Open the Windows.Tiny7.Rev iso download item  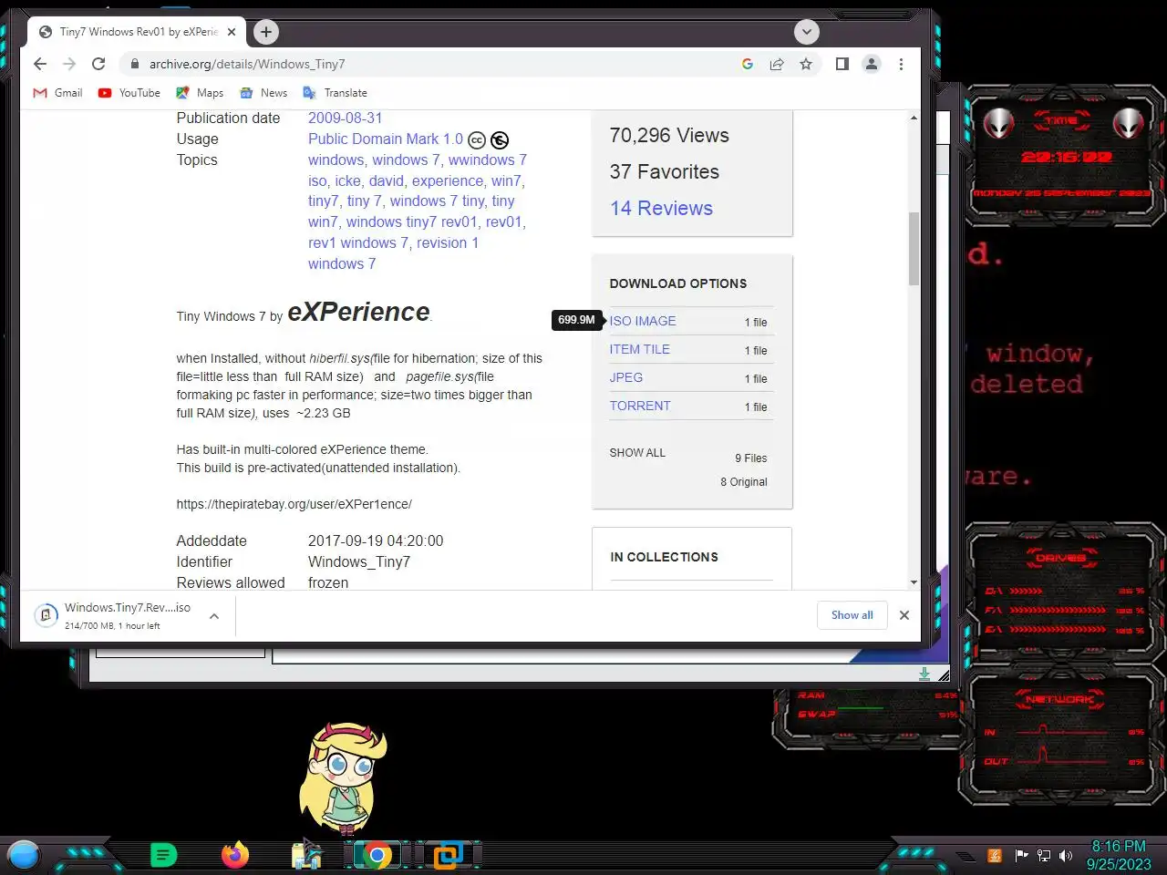click(x=112, y=615)
